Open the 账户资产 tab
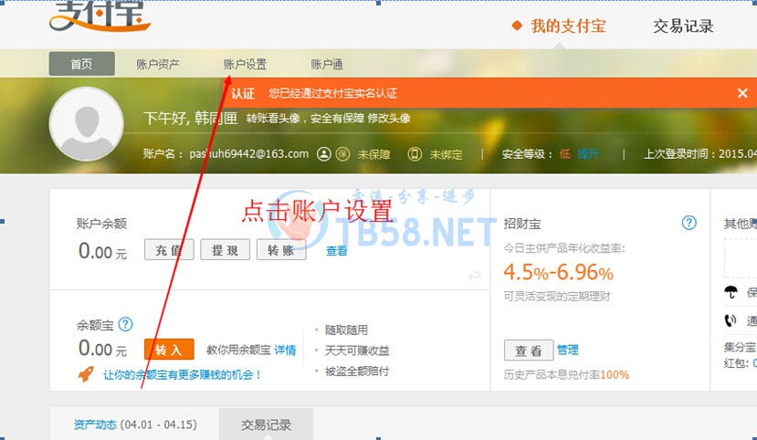 coord(157,64)
